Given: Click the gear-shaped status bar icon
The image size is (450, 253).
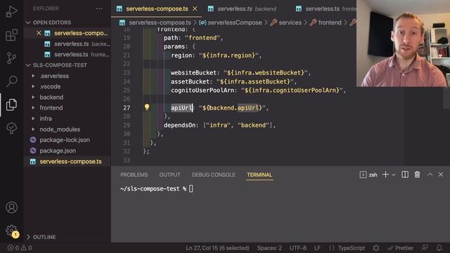Looking at the screenshot, I should [x=376, y=248].
